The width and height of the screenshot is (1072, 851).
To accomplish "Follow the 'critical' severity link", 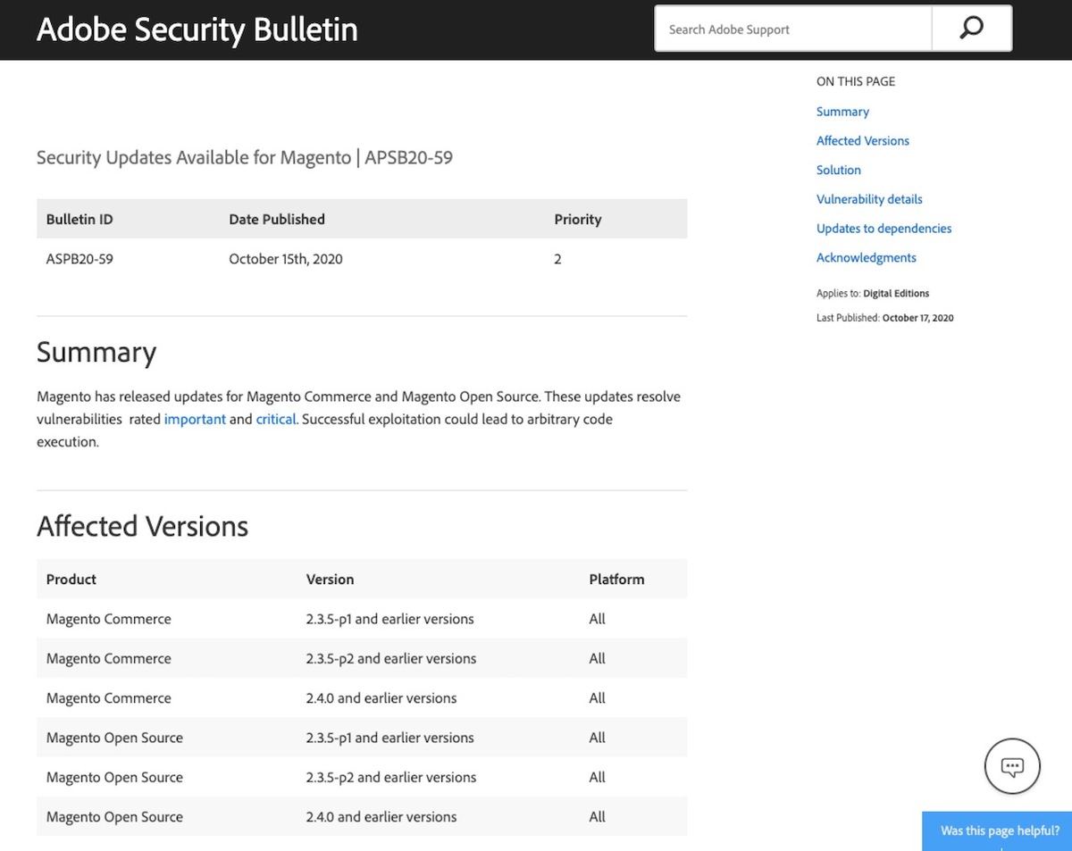I will click(x=276, y=419).
